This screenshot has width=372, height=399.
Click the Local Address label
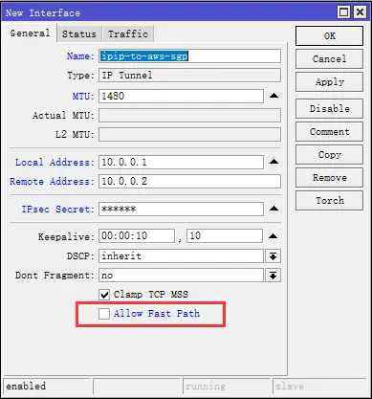click(x=55, y=163)
